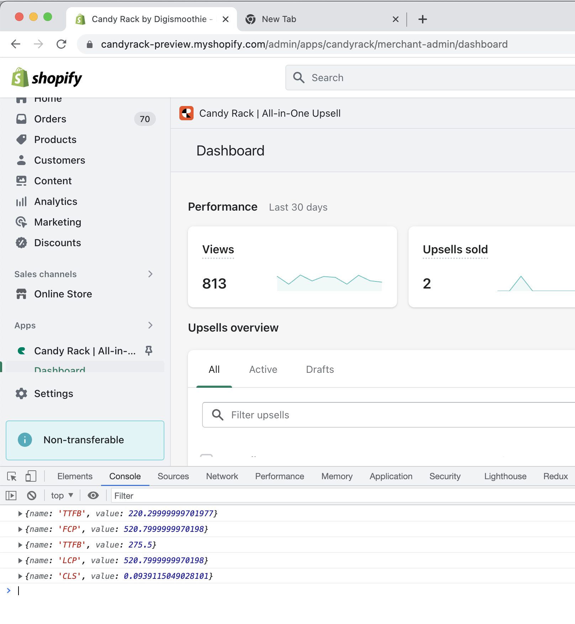Viewport: 575px width, 624px height.
Task: Open the Network DevTools tab
Action: pos(222,476)
